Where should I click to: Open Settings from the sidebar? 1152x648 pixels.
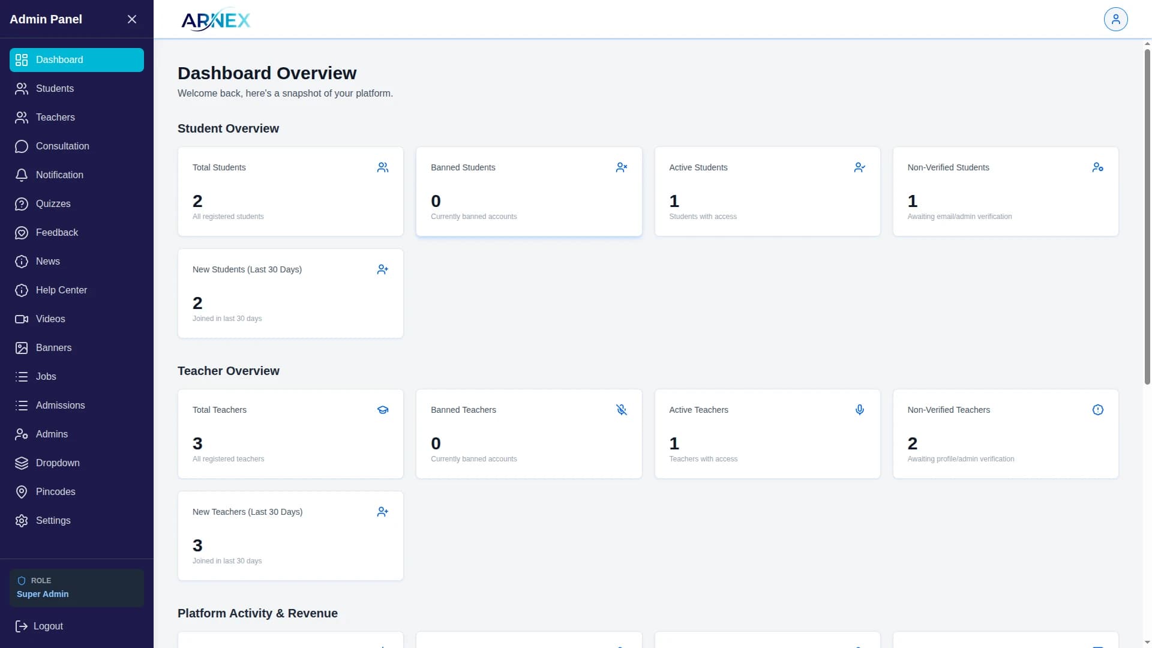coord(53,521)
